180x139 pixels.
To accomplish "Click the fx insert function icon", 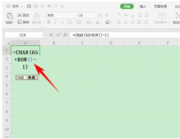I will click(65, 35).
